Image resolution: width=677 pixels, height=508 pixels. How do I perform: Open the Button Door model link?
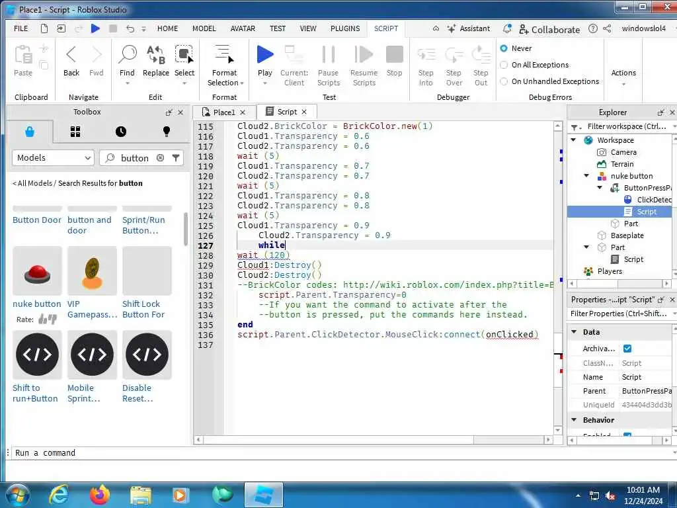point(37,220)
